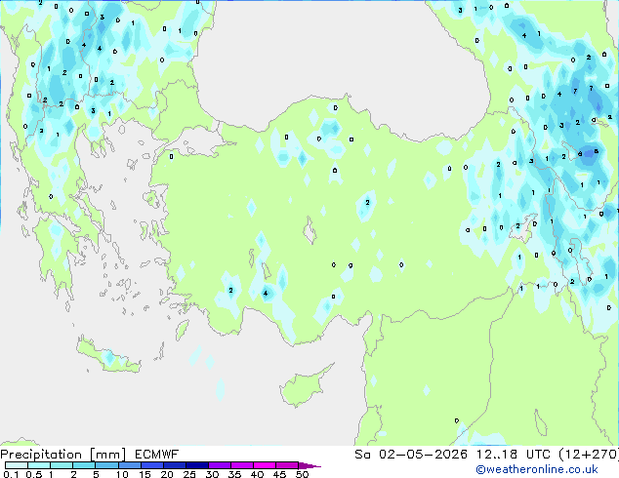Click the legend swatch between 10 and 15
This screenshot has width=619, height=478.
[x=129, y=465]
